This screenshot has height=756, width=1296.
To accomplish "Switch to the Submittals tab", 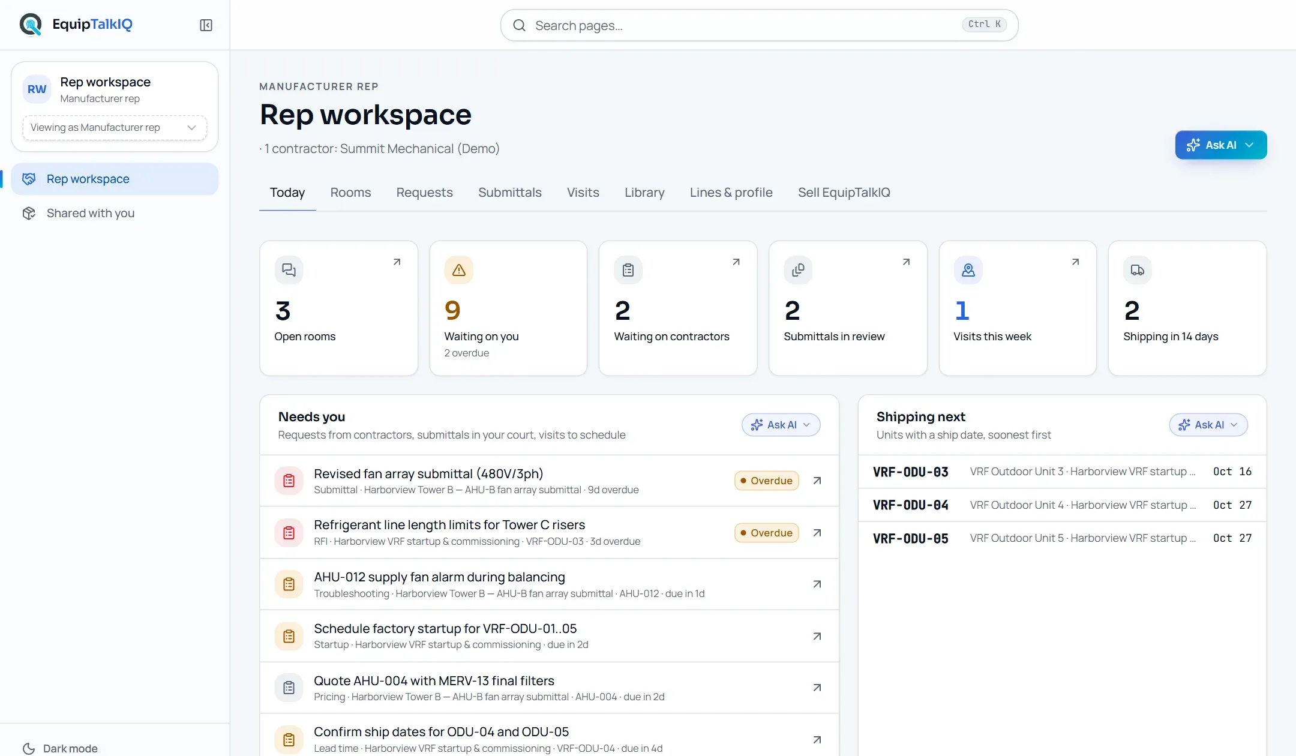I will pos(509,193).
